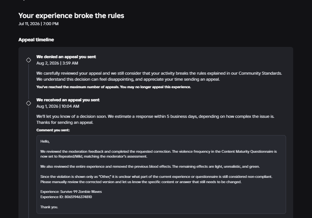Click the 'Survive 99 Zombie Waves' experience name
This screenshot has height=218, width=312.
coord(81,192)
